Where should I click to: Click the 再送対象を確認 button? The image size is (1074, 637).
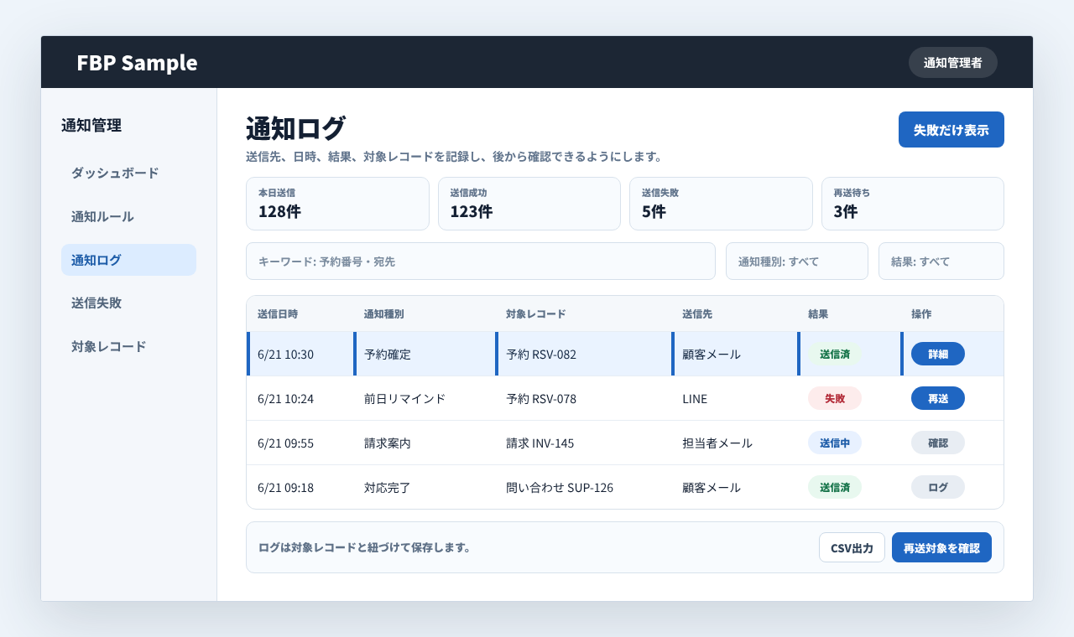pos(941,547)
